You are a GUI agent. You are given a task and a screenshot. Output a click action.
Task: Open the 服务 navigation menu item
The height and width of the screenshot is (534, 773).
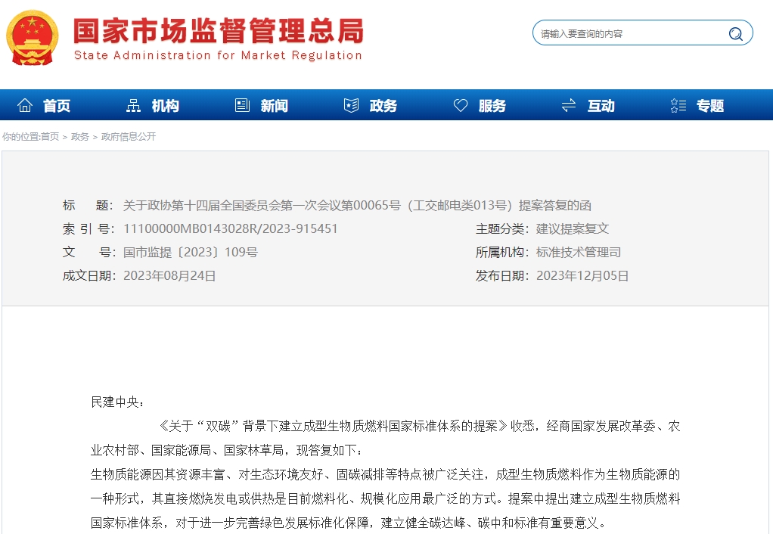[492, 106]
